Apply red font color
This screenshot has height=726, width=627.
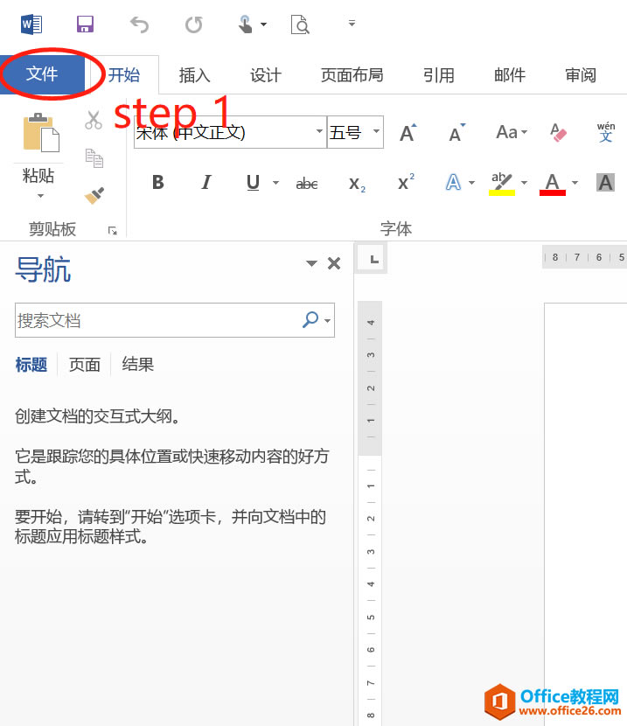pyautogui.click(x=553, y=184)
